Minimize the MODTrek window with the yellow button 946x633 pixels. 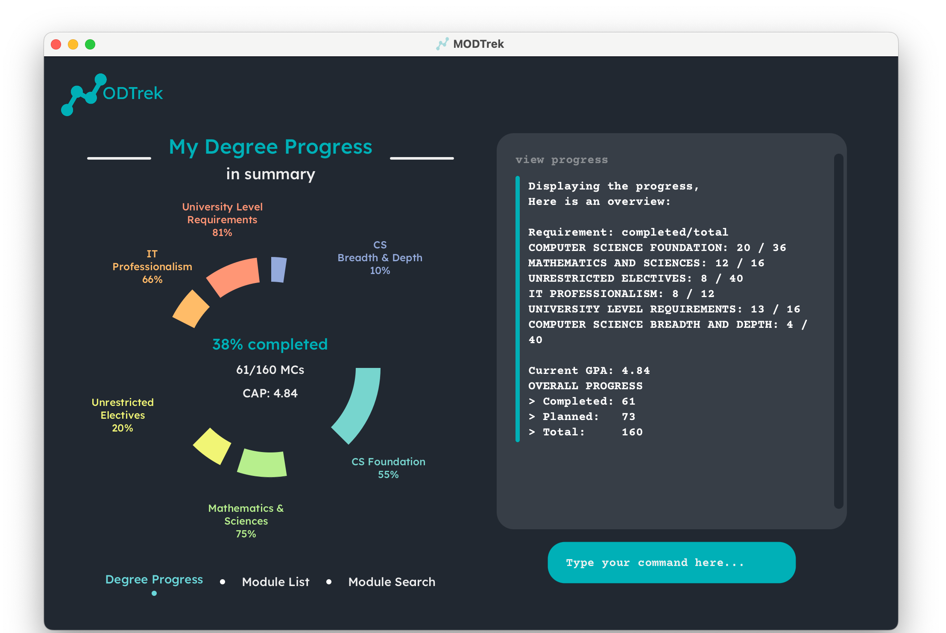click(x=73, y=44)
